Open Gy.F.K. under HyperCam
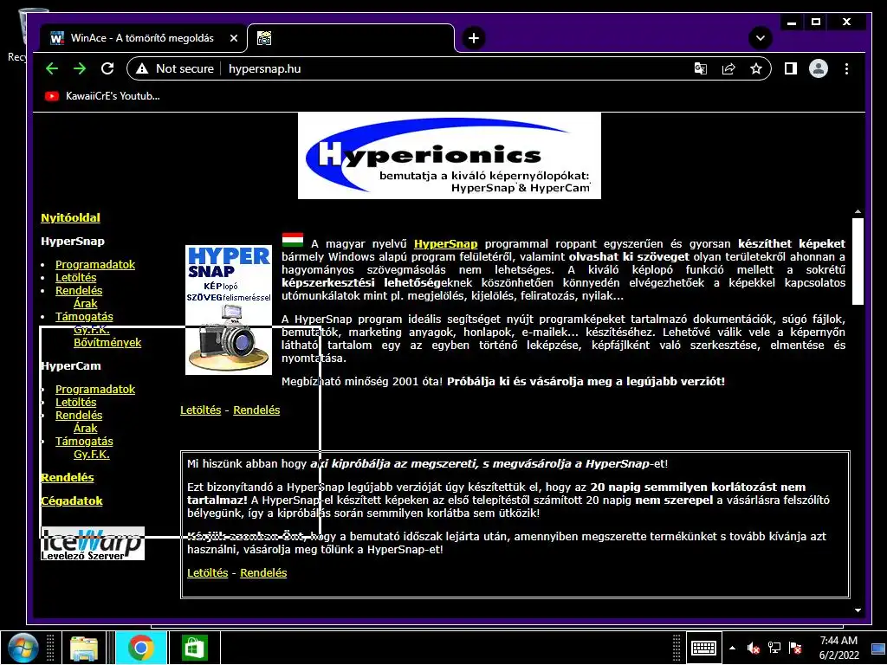Screen dimensions: 887x665 coord(92,455)
